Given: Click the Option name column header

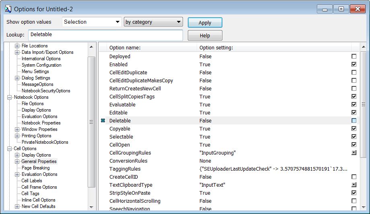Looking at the screenshot, I should pos(152,48).
